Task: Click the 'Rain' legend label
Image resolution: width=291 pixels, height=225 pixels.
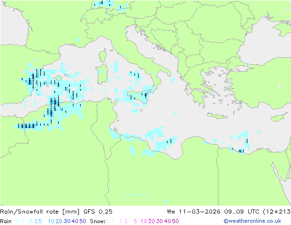Action: 6,221
